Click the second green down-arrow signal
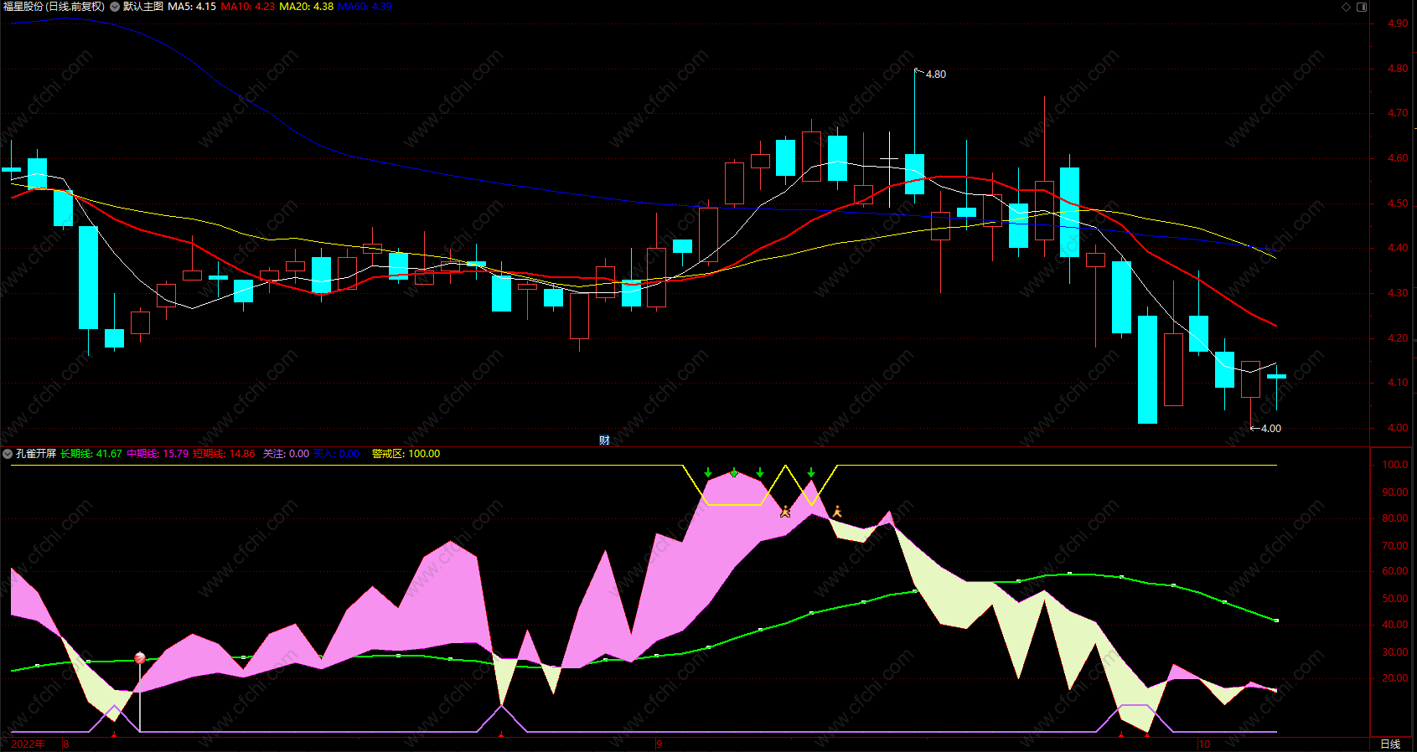 pos(734,473)
